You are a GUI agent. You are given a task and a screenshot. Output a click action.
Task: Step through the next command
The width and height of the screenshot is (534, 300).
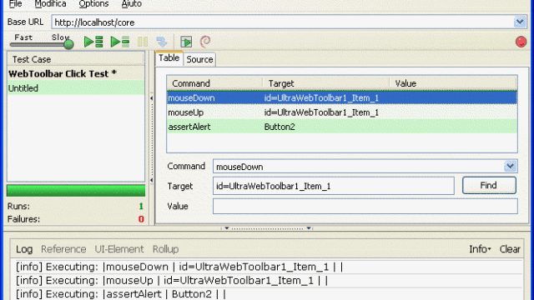[x=162, y=42]
